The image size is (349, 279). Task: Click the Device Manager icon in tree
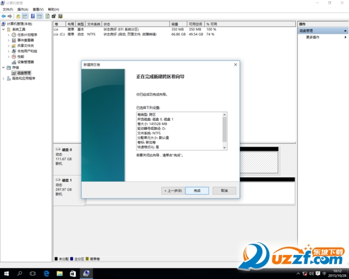[14, 62]
